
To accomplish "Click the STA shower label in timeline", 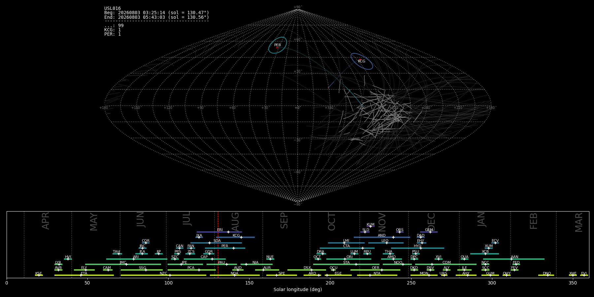I will (x=346, y=263).
